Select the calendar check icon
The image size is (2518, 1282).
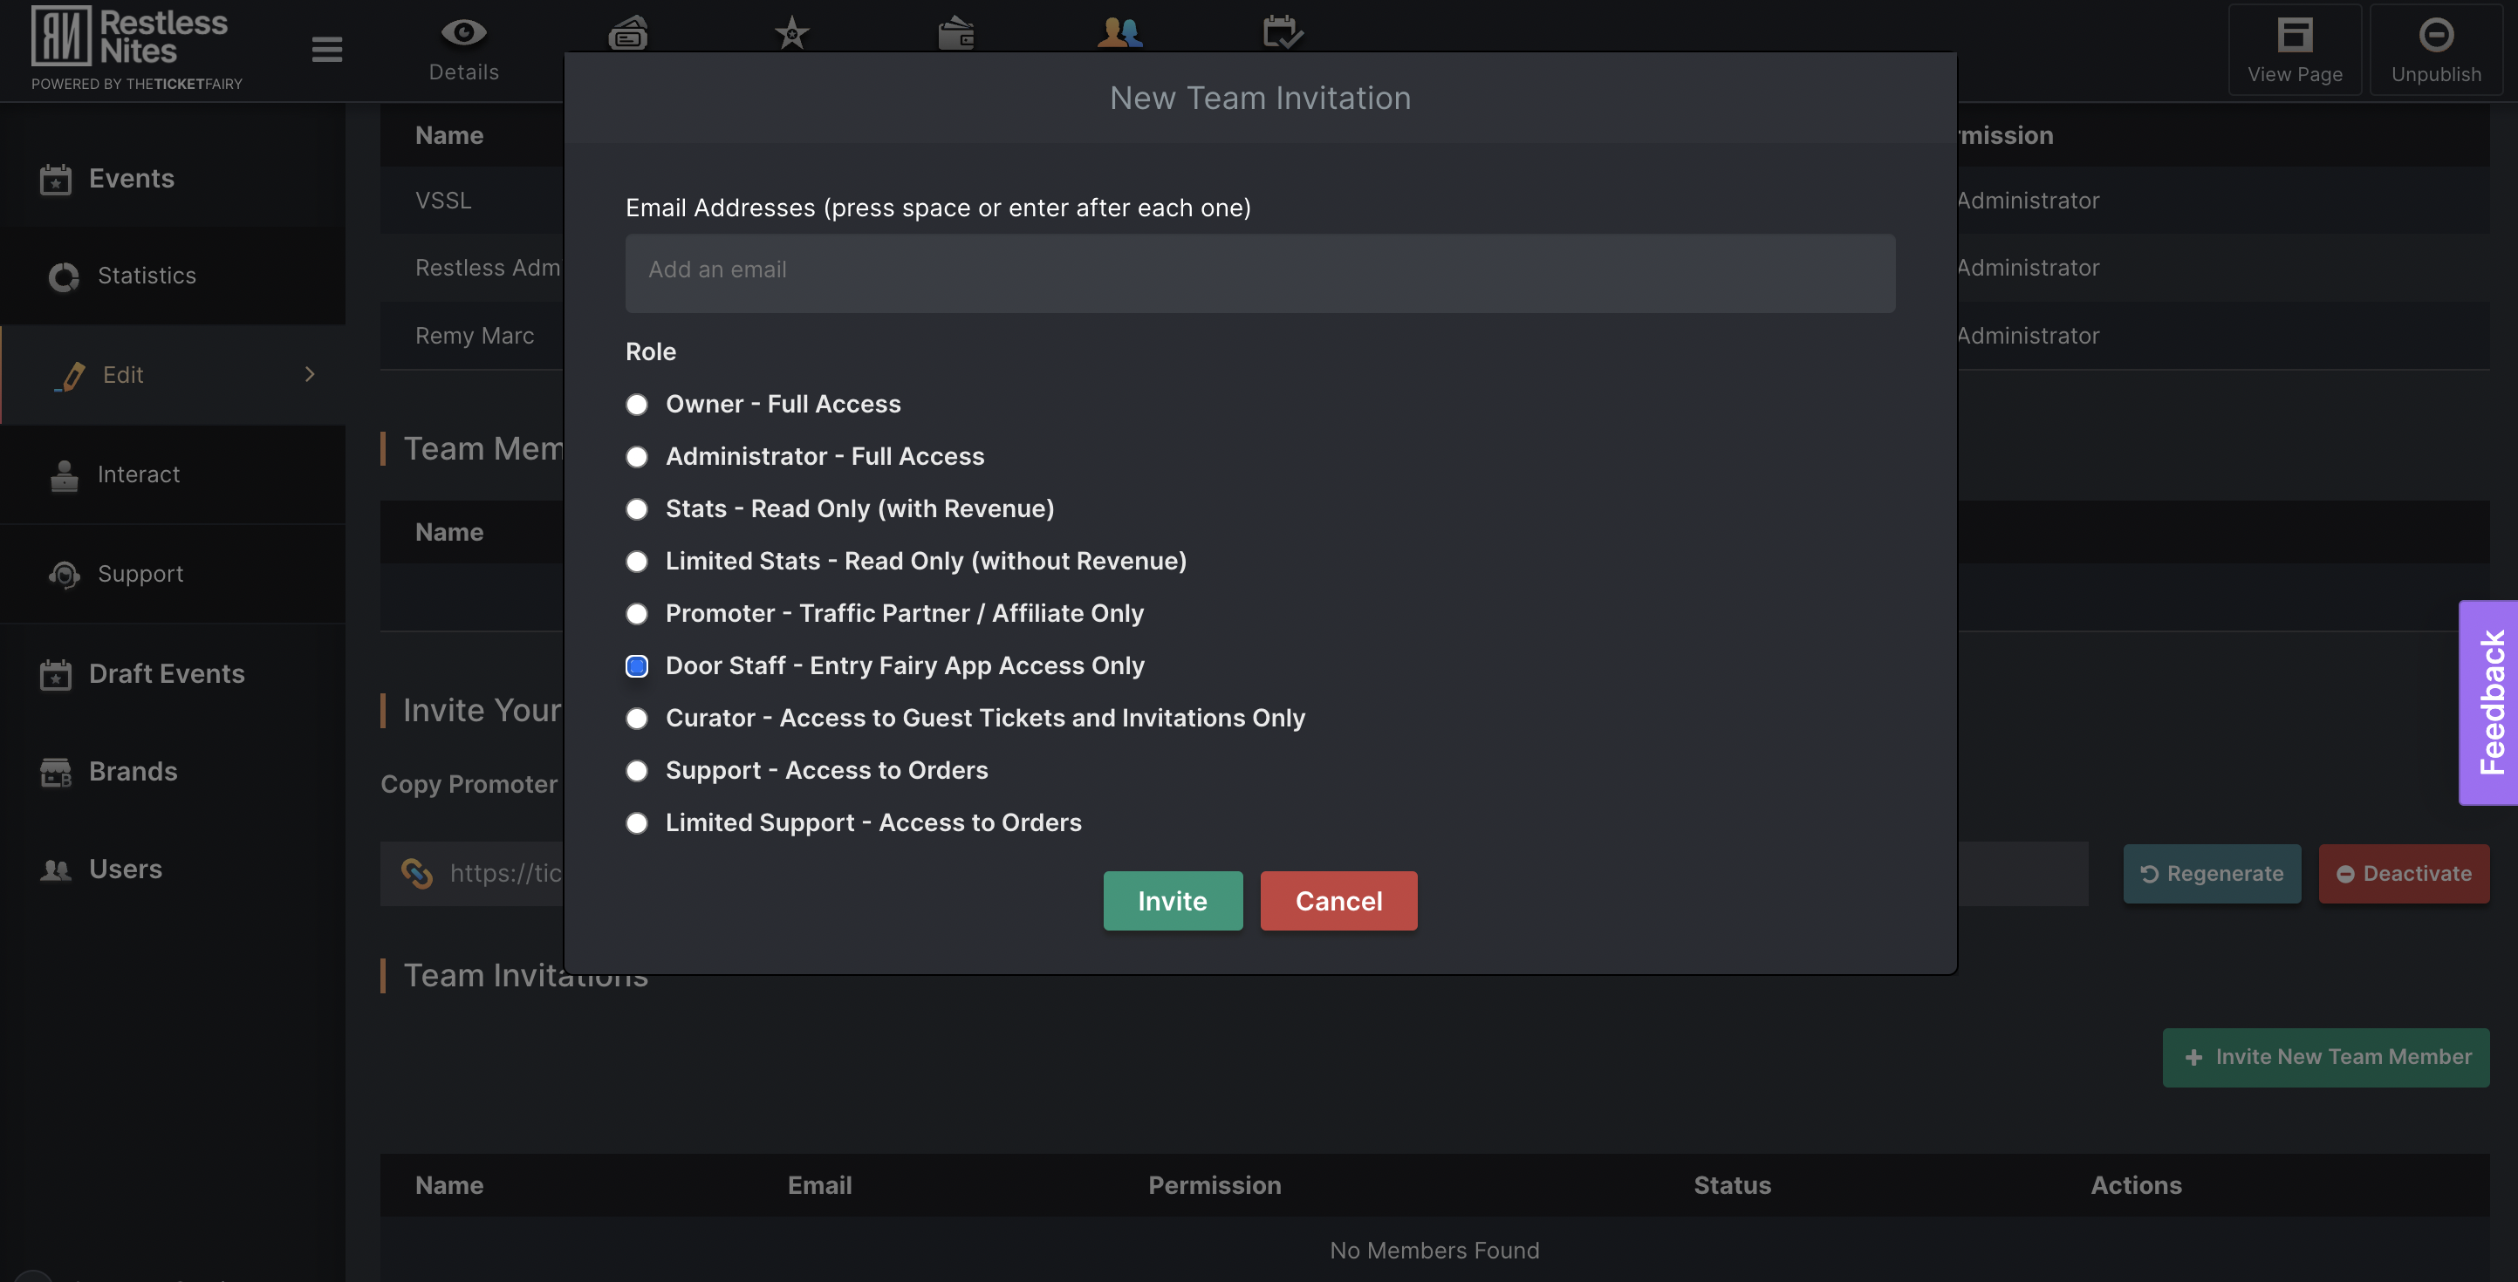[x=1283, y=32]
